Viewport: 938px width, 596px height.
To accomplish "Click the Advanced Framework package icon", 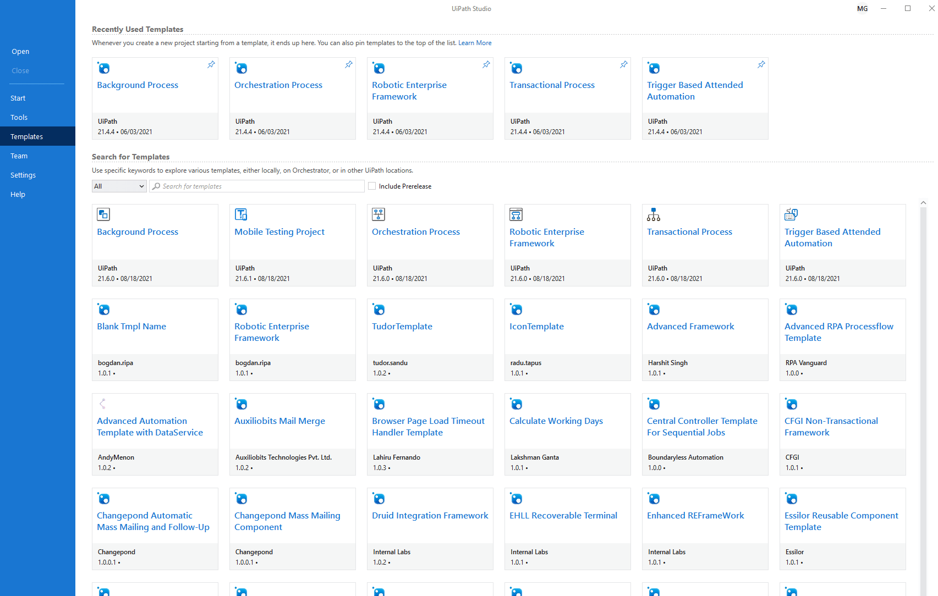I will [x=654, y=310].
